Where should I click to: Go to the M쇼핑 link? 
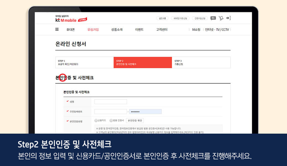click(196, 30)
